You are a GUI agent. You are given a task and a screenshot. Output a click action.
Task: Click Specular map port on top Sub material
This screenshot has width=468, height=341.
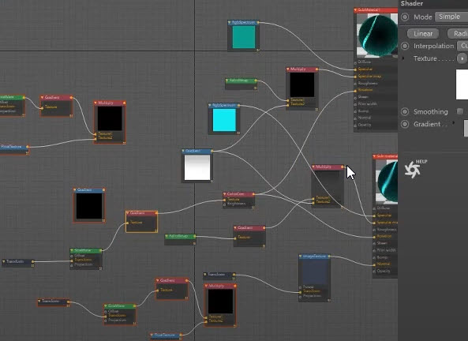[x=355, y=77]
